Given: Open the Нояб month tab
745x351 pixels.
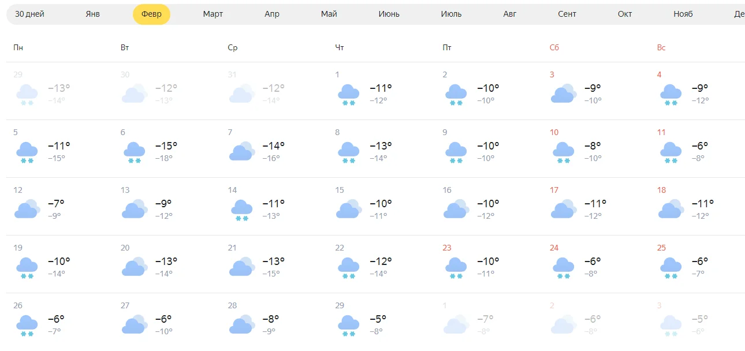Looking at the screenshot, I should (683, 14).
